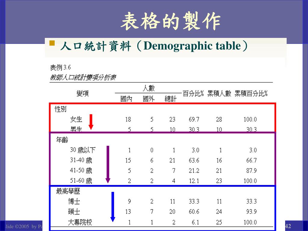
Task: Click the 女生 row label
Action: pos(76,119)
